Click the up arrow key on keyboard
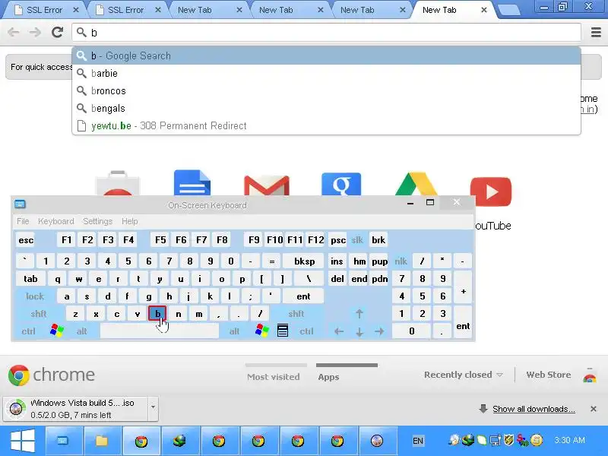The image size is (608, 456). [359, 314]
